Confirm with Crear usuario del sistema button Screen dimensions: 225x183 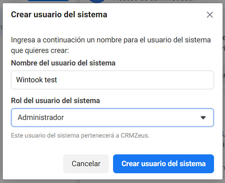[163, 164]
